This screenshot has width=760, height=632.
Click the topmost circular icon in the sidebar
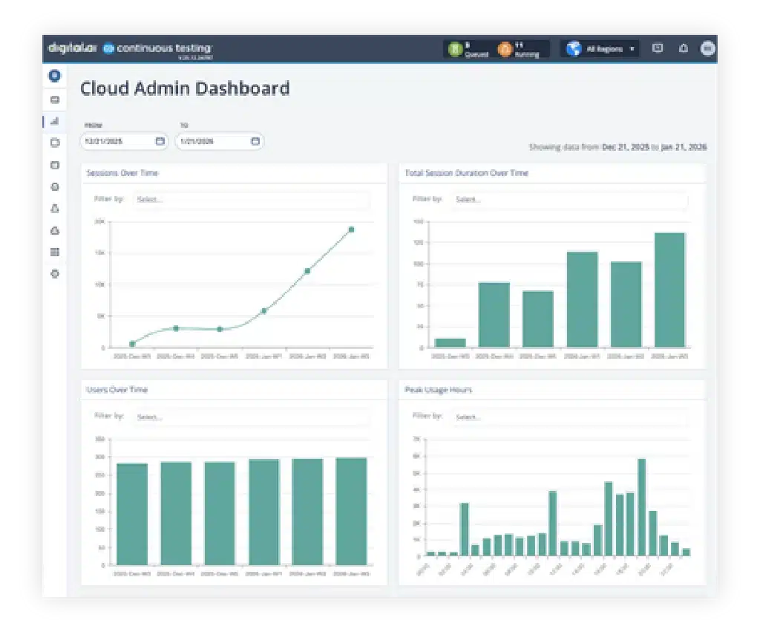tap(54, 76)
